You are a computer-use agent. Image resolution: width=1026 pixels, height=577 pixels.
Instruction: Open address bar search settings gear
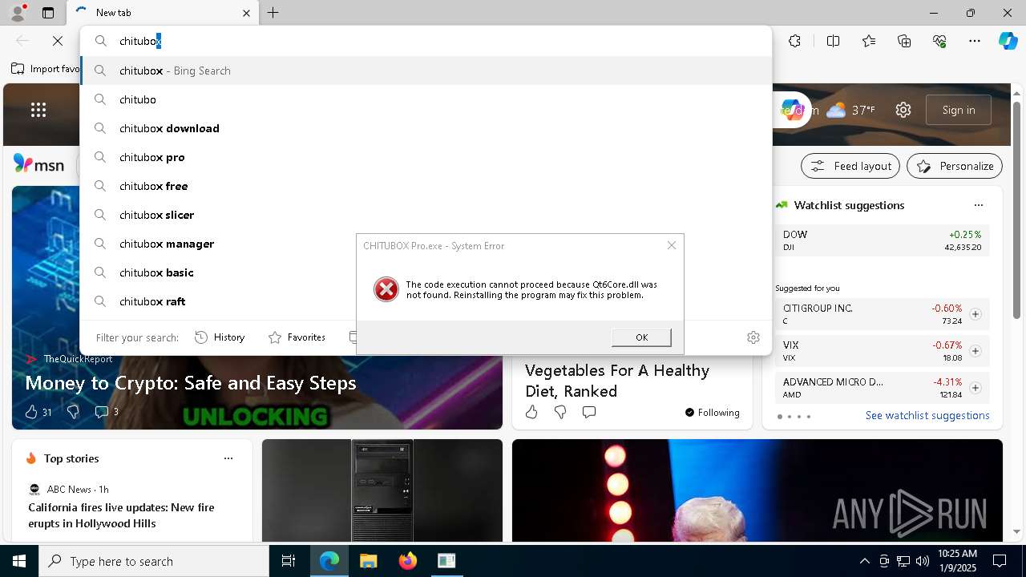pyautogui.click(x=753, y=337)
